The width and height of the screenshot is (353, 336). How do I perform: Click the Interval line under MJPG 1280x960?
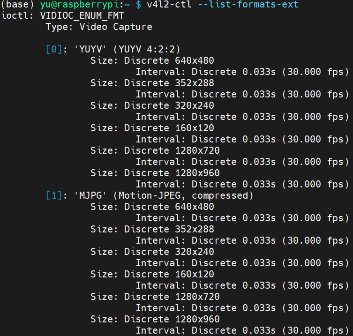pos(242,330)
